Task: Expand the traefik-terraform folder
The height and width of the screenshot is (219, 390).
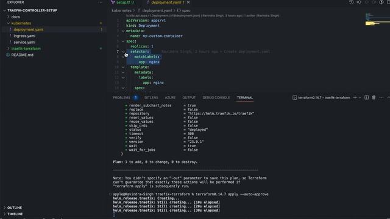Action: point(26,49)
